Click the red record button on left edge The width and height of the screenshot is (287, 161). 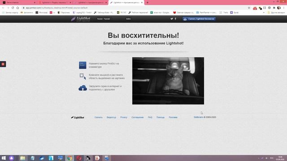[x=3, y=64]
